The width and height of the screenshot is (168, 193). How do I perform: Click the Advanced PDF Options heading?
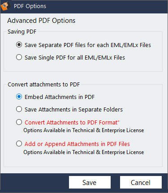coord(41,21)
